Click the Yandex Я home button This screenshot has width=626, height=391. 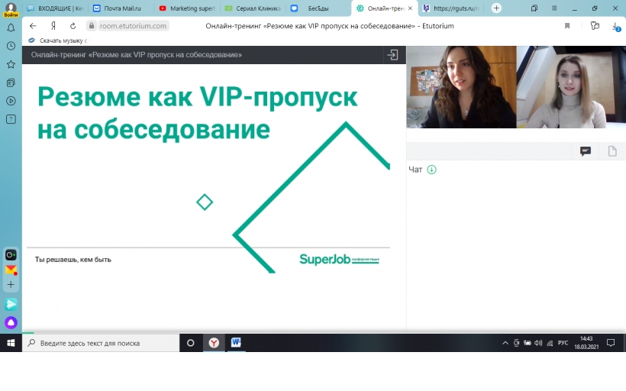[x=53, y=26]
